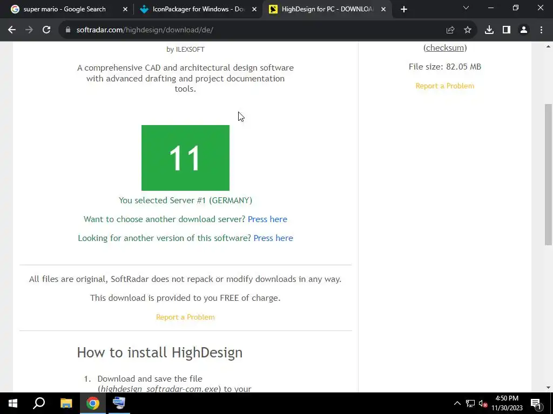Open the notification center icon
The height and width of the screenshot is (414, 553).
536,403
